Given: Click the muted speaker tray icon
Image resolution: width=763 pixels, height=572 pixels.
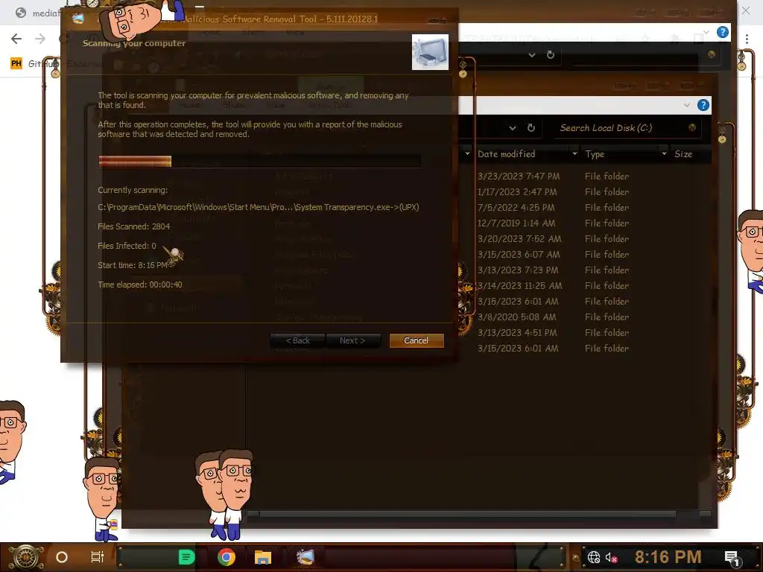Looking at the screenshot, I should point(612,557).
